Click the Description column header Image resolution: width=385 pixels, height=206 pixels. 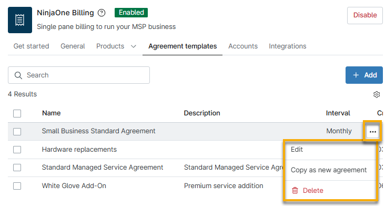(x=202, y=113)
